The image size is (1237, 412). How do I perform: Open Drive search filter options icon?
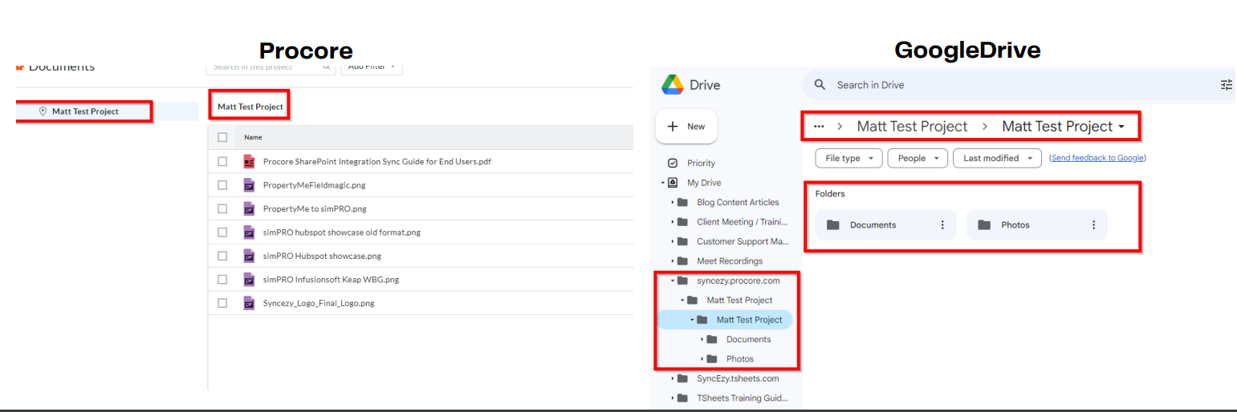pyautogui.click(x=1227, y=85)
